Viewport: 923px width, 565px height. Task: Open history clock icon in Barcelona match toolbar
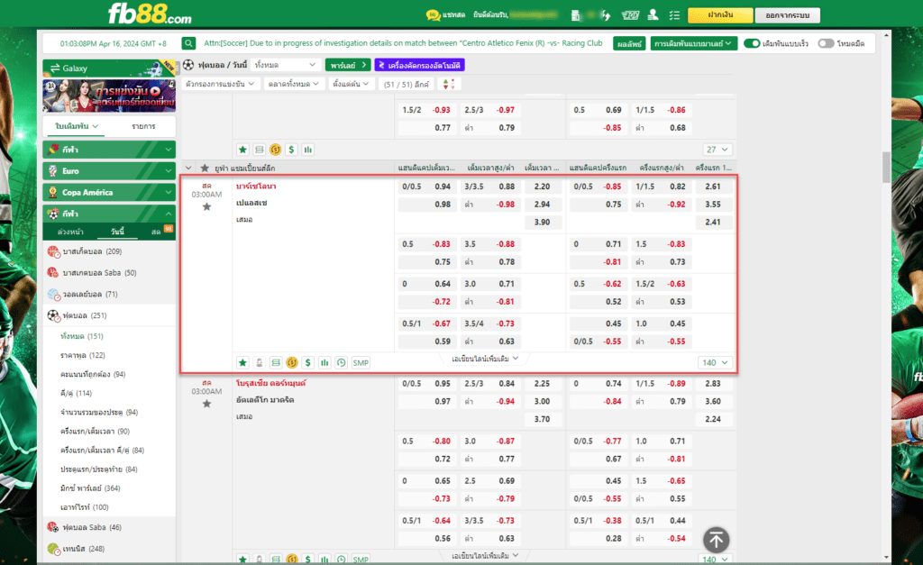(341, 362)
